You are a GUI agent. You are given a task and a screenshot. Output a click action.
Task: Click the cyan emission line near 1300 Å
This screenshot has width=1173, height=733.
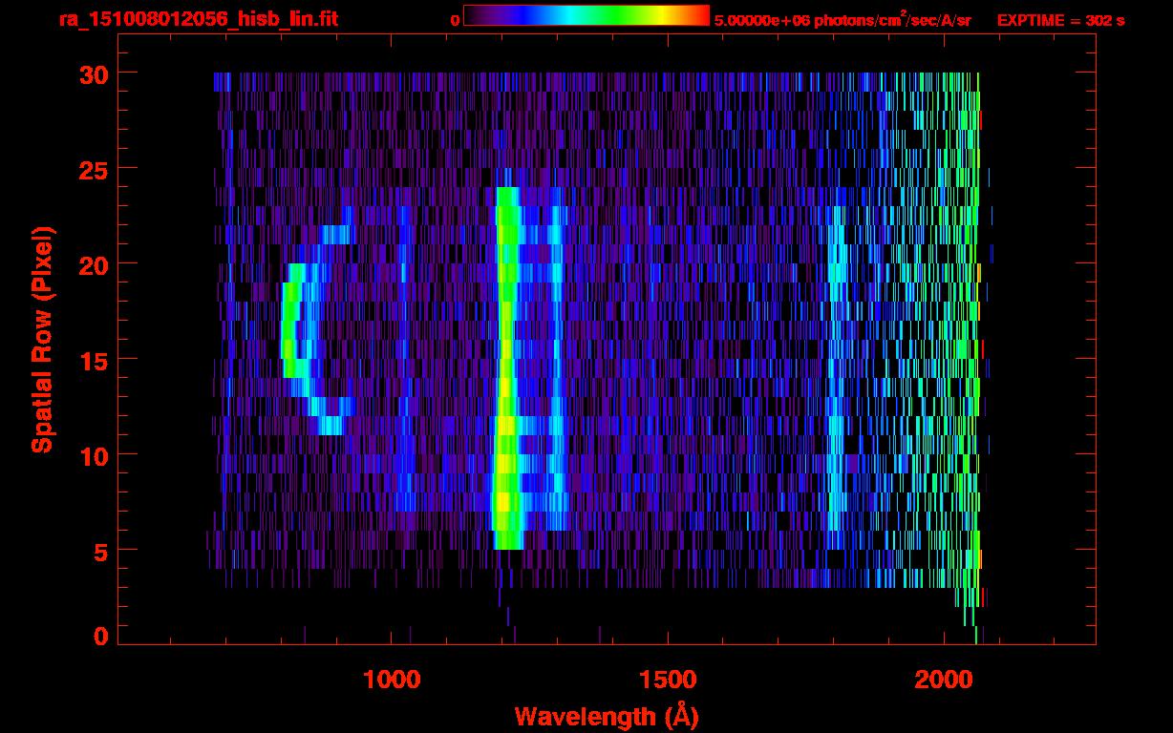557,367
